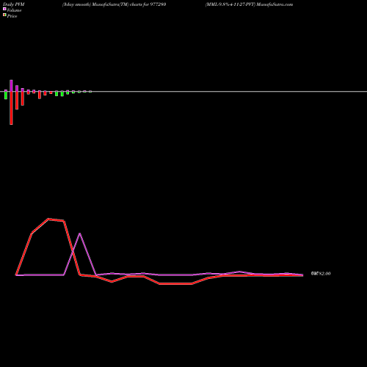This screenshot has height=367, width=367.
Task: Click the Price legend swatch
Action: click(4, 15)
